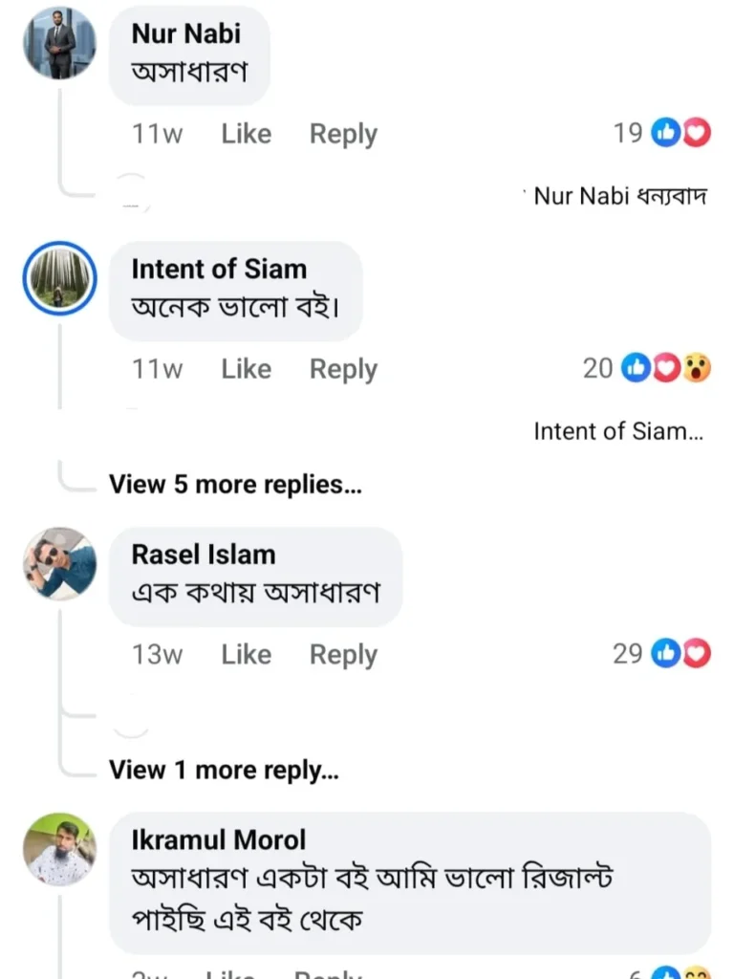The width and height of the screenshot is (734, 979).
Task: Like Nur Nabi's comment
Action: (246, 134)
